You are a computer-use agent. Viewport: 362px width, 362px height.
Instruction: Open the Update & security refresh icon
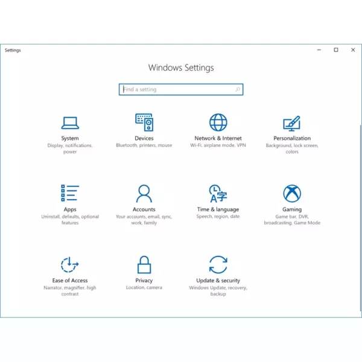pyautogui.click(x=218, y=265)
